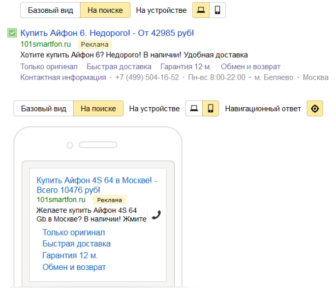
Task: Toggle the navigation answer target icon
Action: point(315,109)
